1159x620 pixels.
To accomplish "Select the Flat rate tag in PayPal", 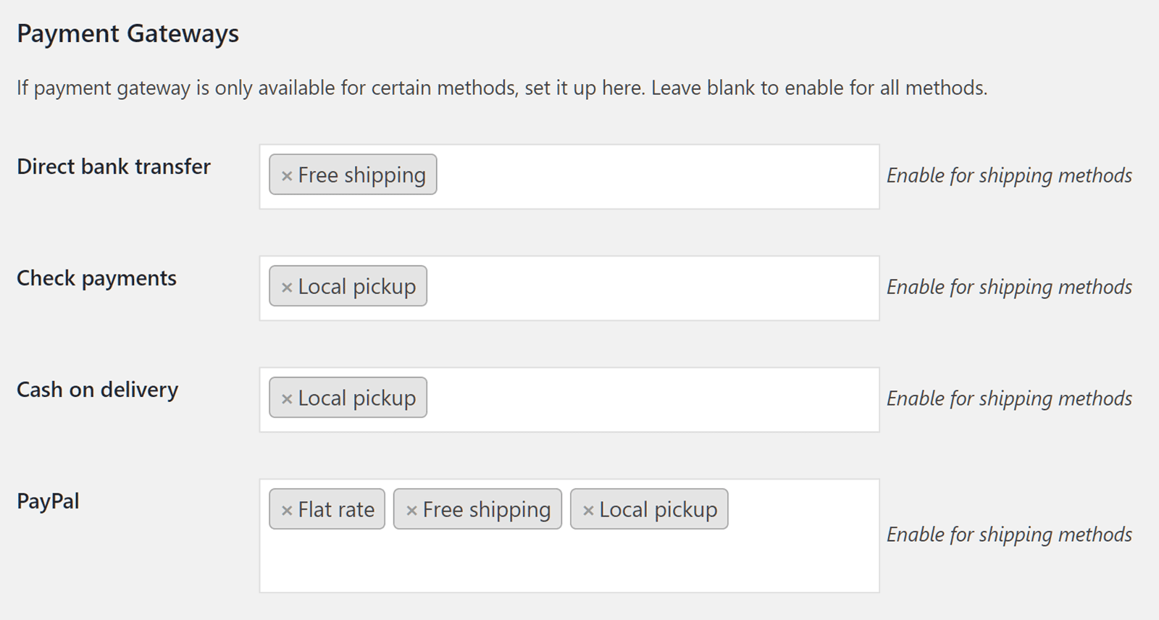I will coord(336,510).
